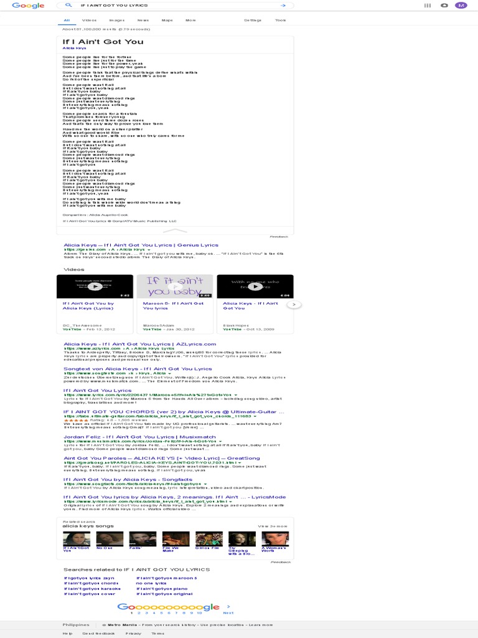Search related 'if i ain't got you piano'
478x638 pixels.
tap(162, 588)
